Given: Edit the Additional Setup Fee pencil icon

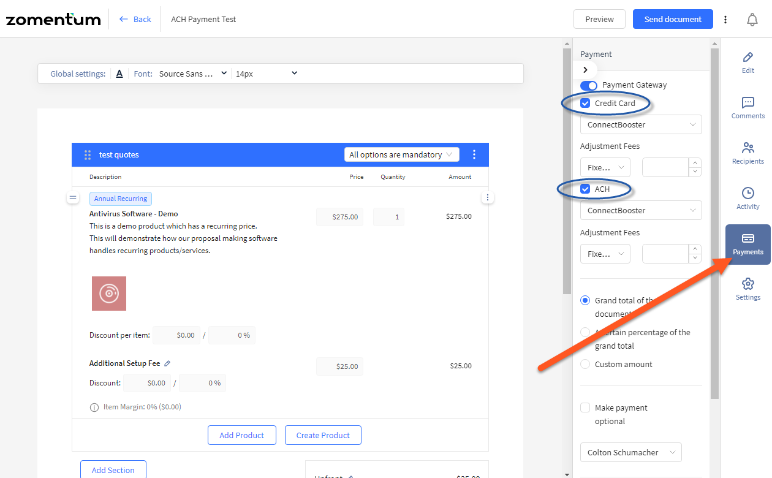Looking at the screenshot, I should pyautogui.click(x=167, y=363).
